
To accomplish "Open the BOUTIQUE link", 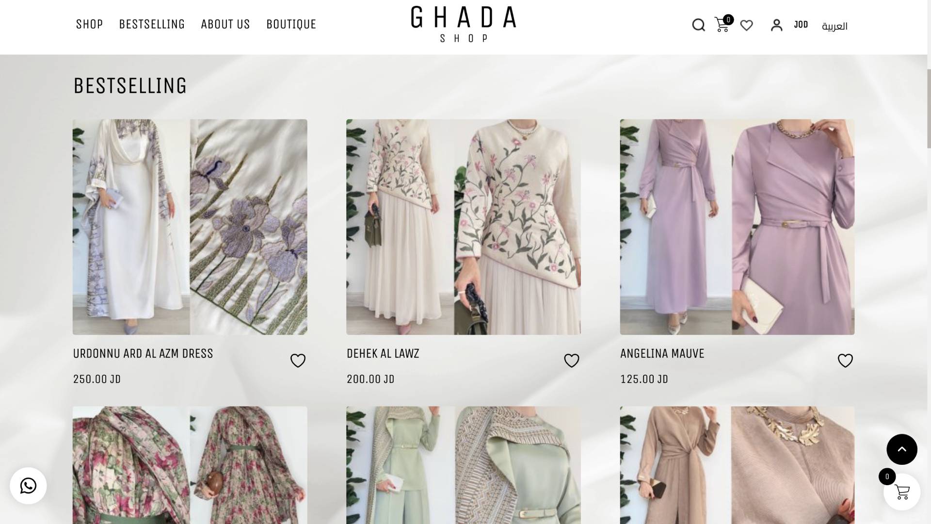I will pyautogui.click(x=291, y=24).
